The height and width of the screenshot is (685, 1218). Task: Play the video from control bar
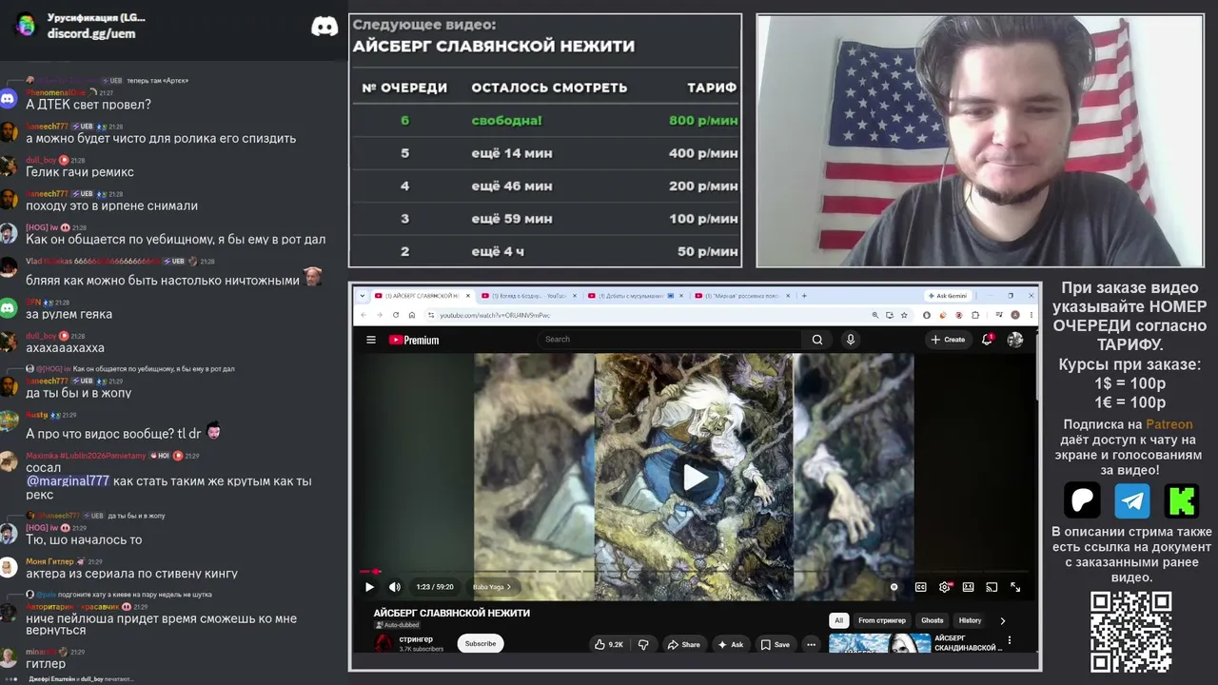pos(370,587)
